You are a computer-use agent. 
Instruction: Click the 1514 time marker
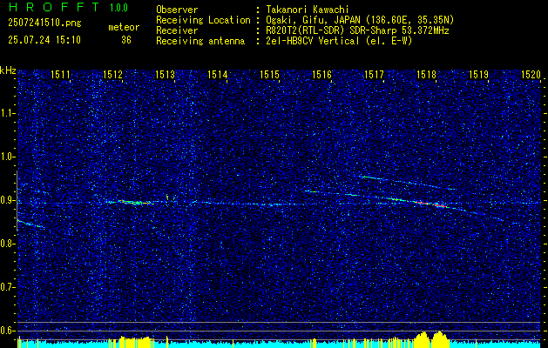point(217,74)
